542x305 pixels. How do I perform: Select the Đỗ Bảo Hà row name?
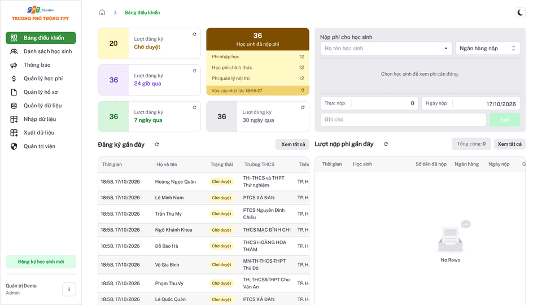(166, 246)
